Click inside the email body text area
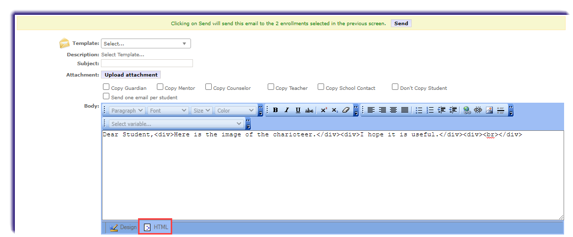 (x=333, y=175)
